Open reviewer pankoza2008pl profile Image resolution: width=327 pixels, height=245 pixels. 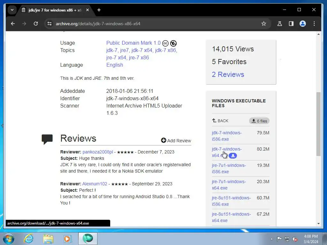point(98,152)
